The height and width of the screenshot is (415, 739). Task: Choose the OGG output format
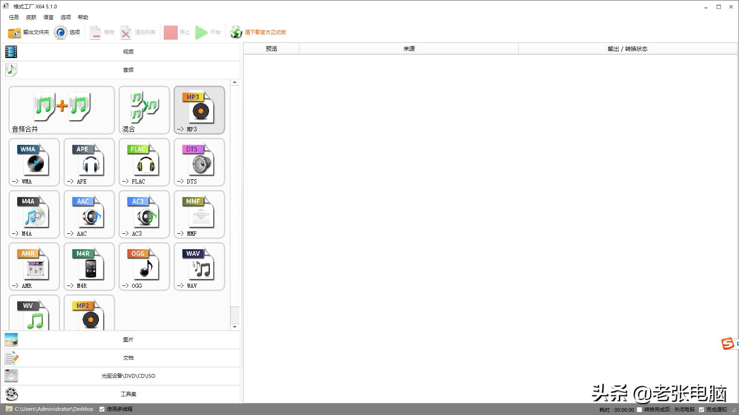coord(144,266)
